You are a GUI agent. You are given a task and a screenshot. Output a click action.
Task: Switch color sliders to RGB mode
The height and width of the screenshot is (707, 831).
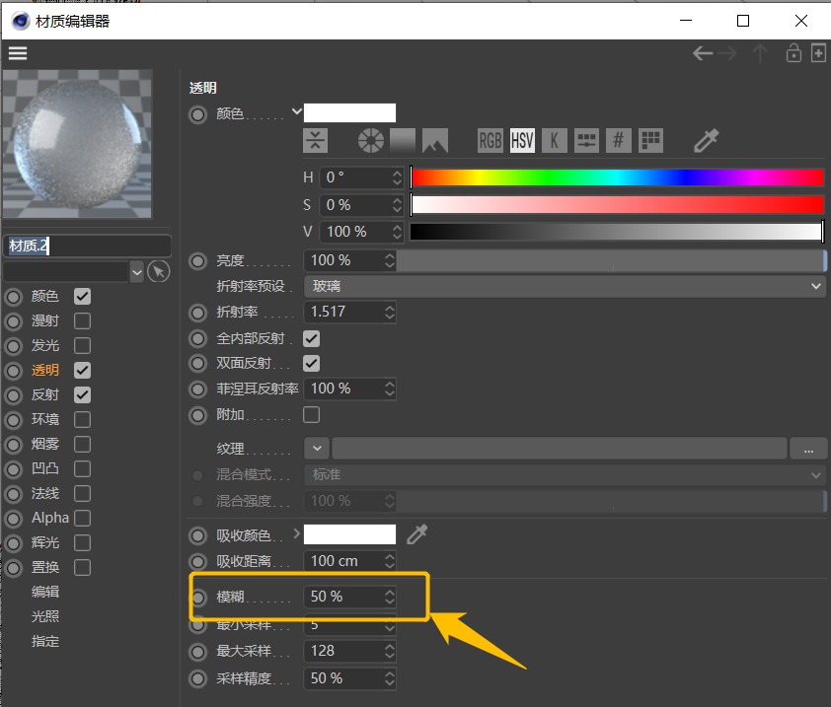[x=491, y=140]
